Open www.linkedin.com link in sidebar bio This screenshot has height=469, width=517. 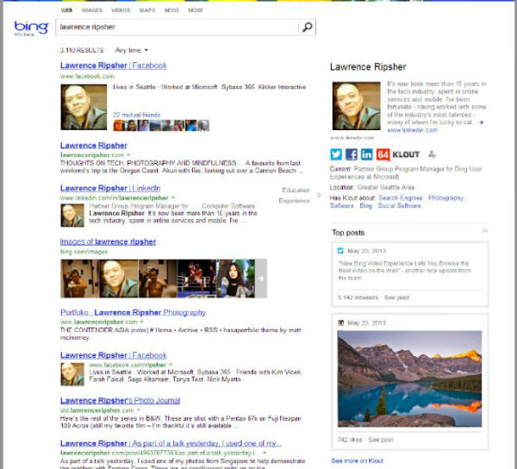[412, 130]
